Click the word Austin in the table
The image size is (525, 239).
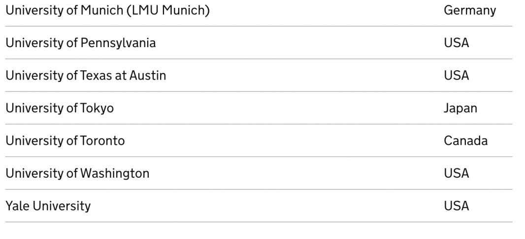point(148,76)
